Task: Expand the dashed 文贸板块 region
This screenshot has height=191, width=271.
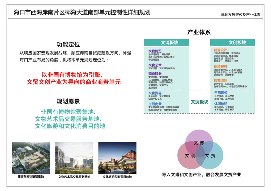Action: coord(200,101)
